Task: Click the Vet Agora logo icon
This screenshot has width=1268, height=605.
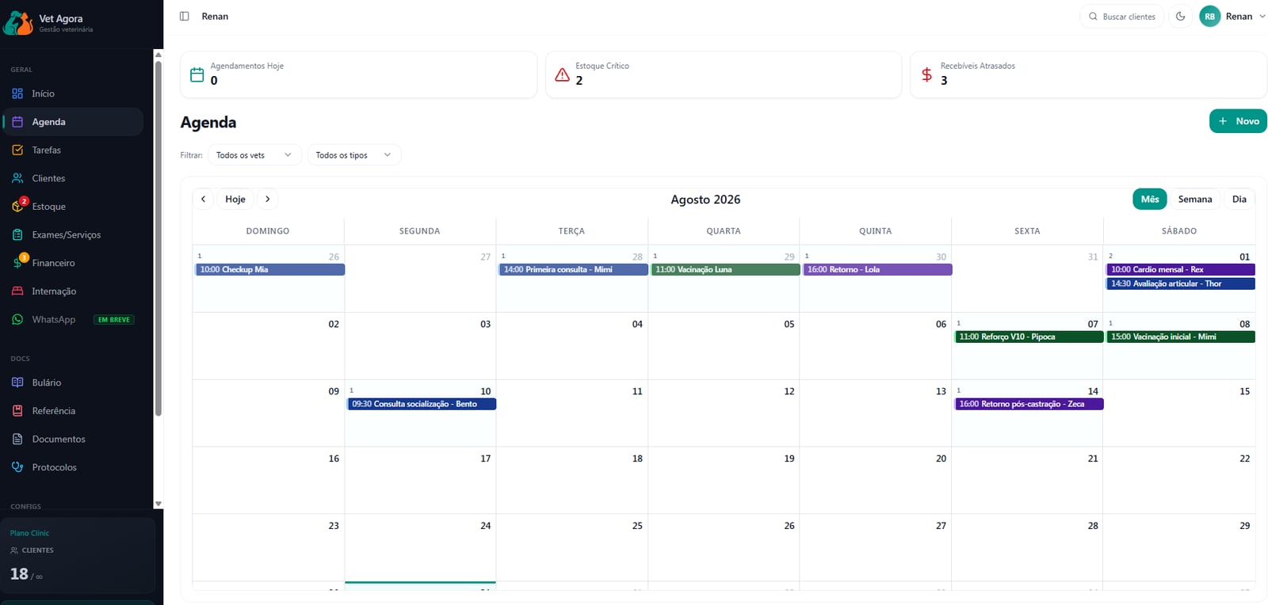Action: pyautogui.click(x=18, y=23)
